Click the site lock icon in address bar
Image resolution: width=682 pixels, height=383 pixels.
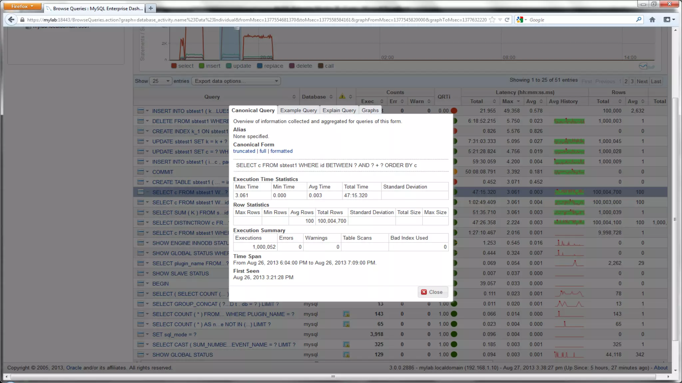(22, 20)
